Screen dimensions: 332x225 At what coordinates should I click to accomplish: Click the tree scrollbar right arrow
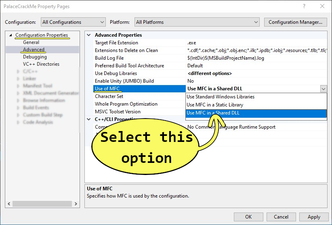coord(76,204)
